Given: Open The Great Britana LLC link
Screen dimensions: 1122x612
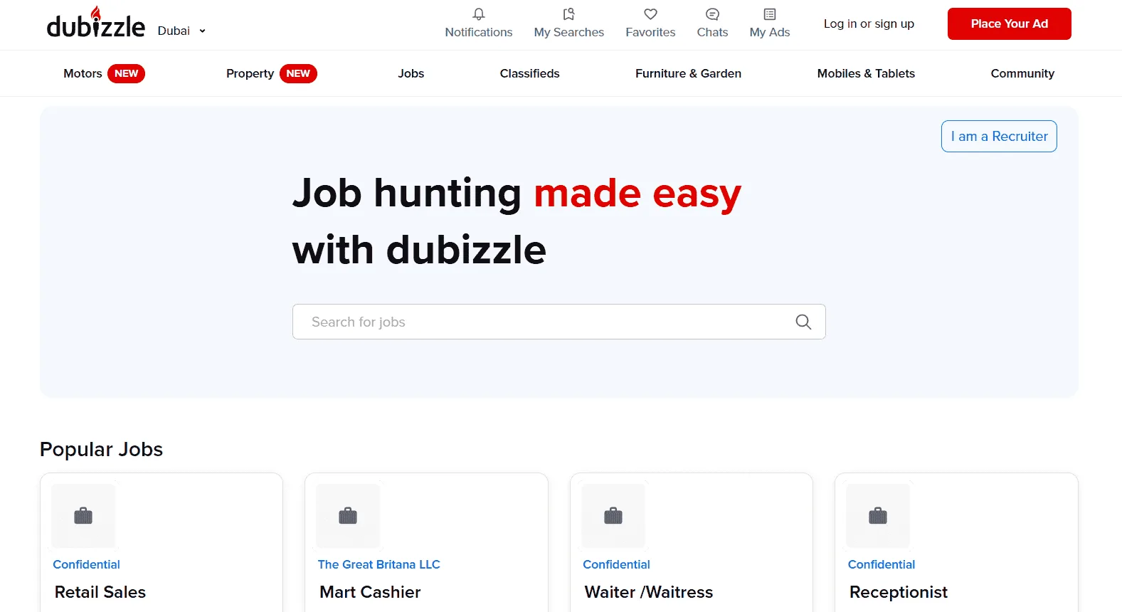Looking at the screenshot, I should point(379,564).
